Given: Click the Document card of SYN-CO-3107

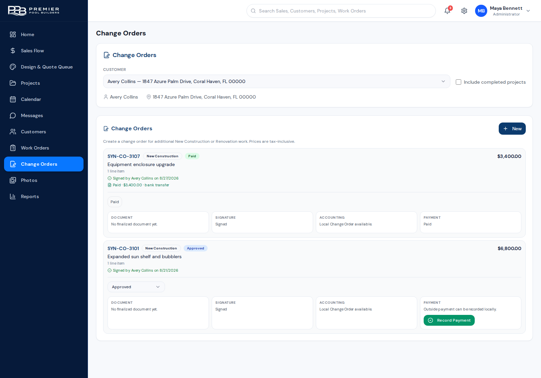Looking at the screenshot, I should [158, 222].
